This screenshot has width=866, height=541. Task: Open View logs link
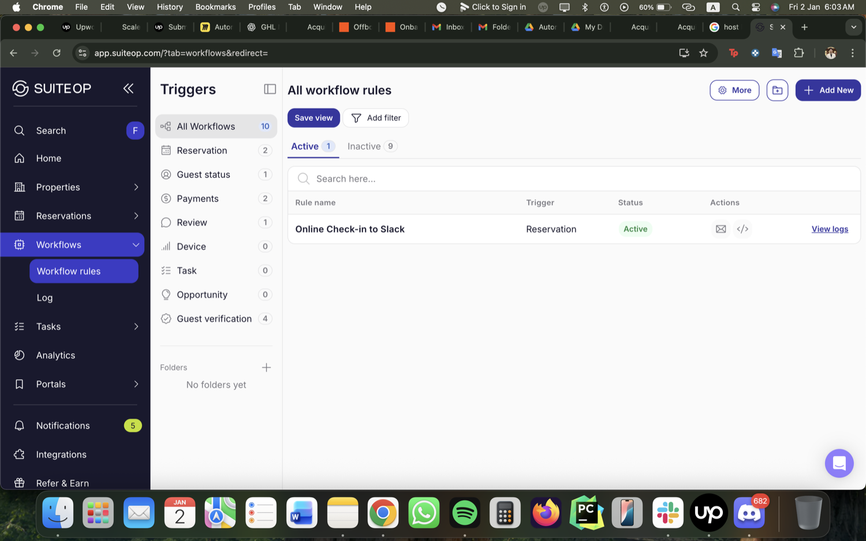click(x=830, y=229)
